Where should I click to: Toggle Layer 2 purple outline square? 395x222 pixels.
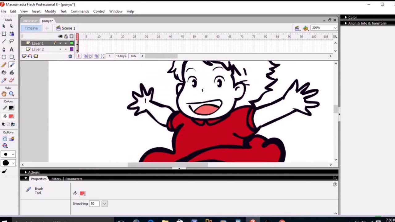click(x=72, y=49)
